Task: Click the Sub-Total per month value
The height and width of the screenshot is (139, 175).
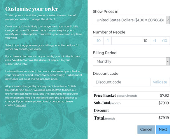Action: coord(164,103)
